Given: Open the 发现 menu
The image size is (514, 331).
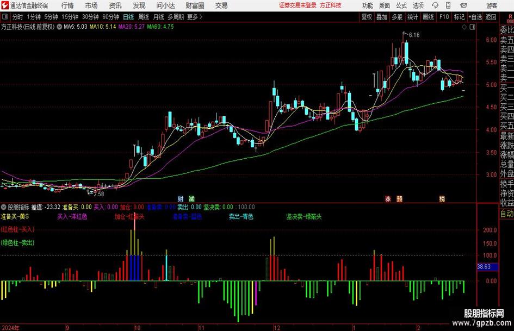Looking at the screenshot, I should pos(139,5).
